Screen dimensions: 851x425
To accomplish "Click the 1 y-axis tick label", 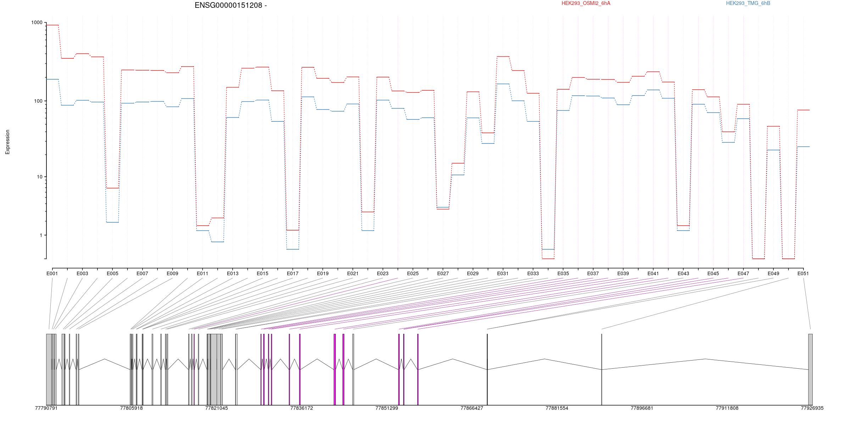I will coord(41,235).
